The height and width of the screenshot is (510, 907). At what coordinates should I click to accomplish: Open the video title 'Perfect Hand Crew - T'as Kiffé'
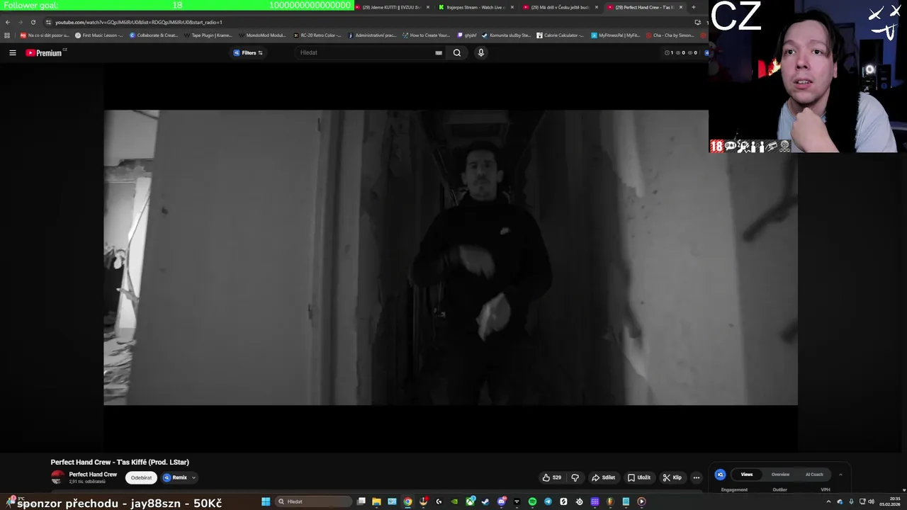(120, 462)
